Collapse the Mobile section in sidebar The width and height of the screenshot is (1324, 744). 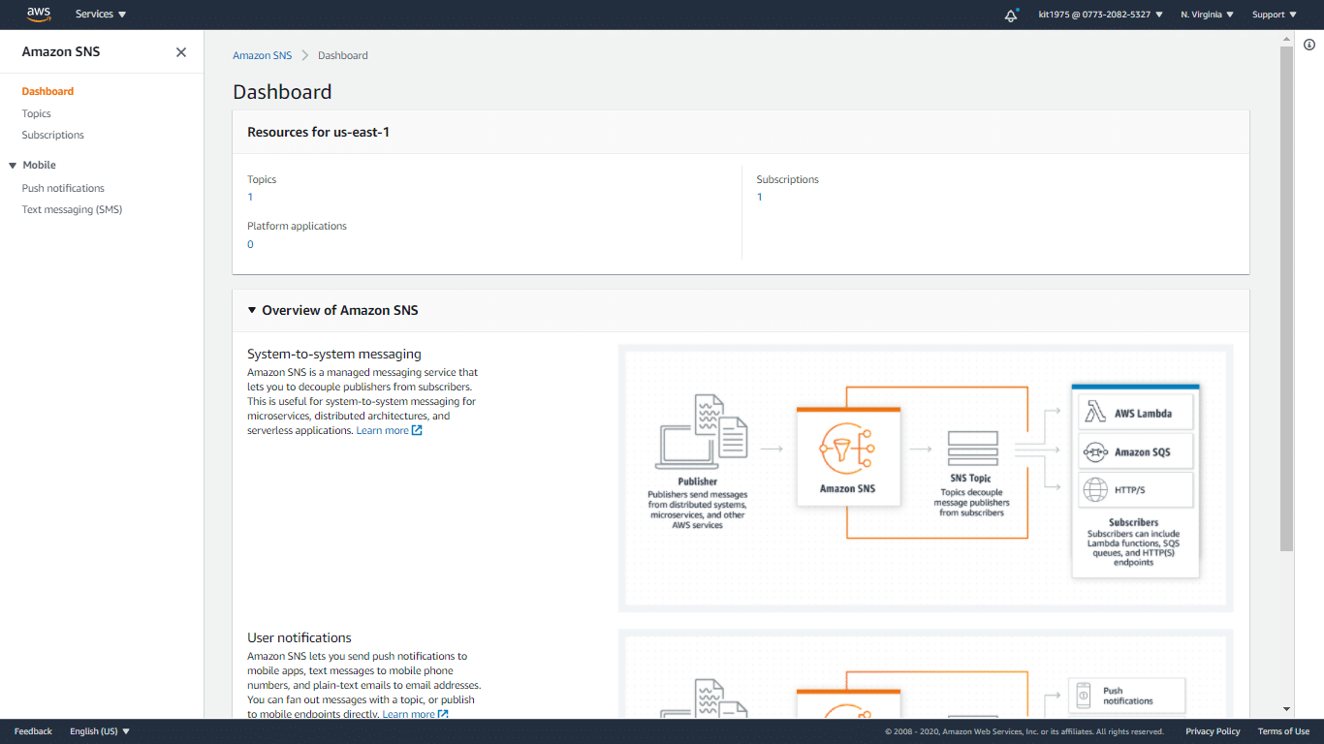(12, 165)
